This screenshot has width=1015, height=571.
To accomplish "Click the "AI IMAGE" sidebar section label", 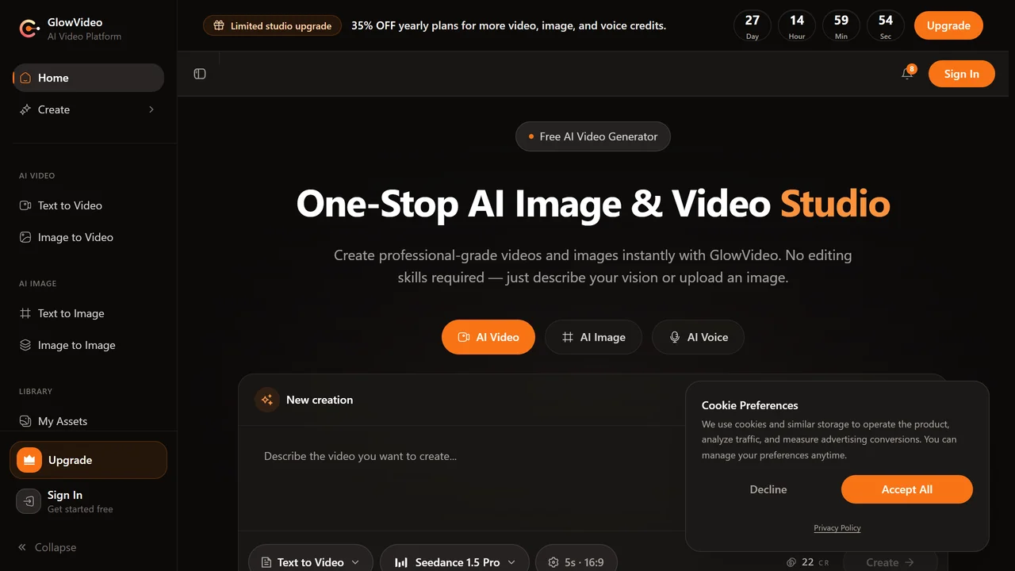I will tap(38, 283).
